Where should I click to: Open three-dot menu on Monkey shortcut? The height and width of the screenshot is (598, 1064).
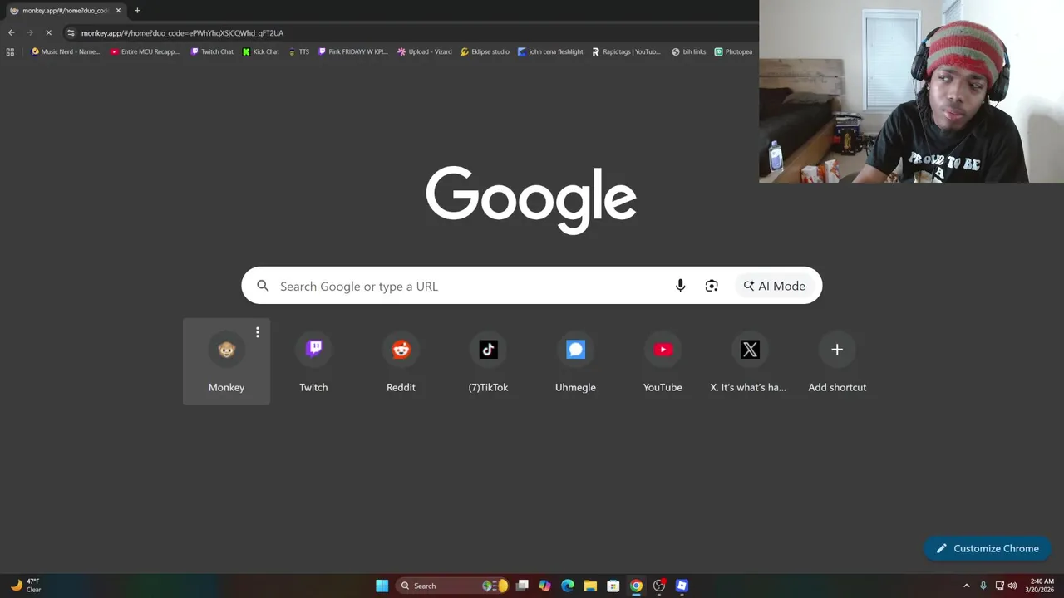pos(258,332)
